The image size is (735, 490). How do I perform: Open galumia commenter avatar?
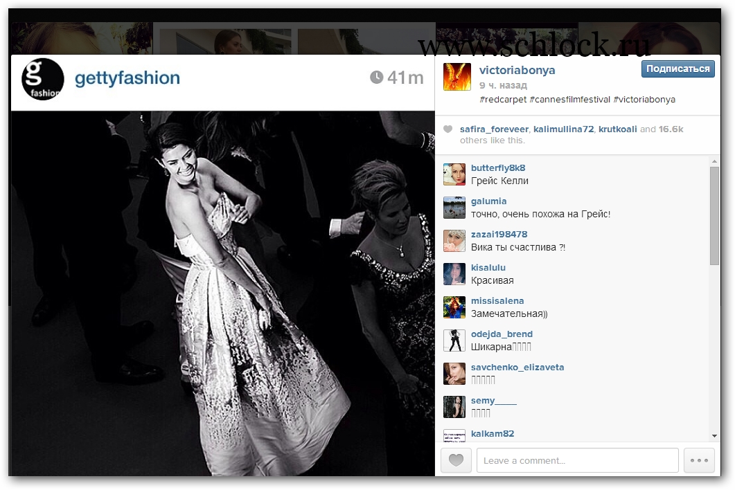click(x=454, y=208)
